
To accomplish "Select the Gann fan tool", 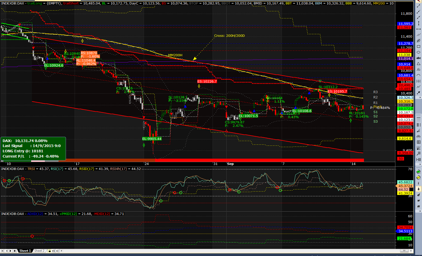I will tap(419, 148).
